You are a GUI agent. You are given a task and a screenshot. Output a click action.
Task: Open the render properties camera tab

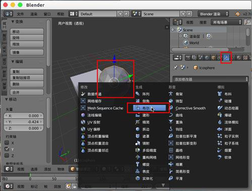[x=188, y=58]
